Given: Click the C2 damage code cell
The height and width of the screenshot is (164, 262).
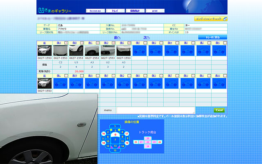Looking at the screenshot, I should click(61, 62).
